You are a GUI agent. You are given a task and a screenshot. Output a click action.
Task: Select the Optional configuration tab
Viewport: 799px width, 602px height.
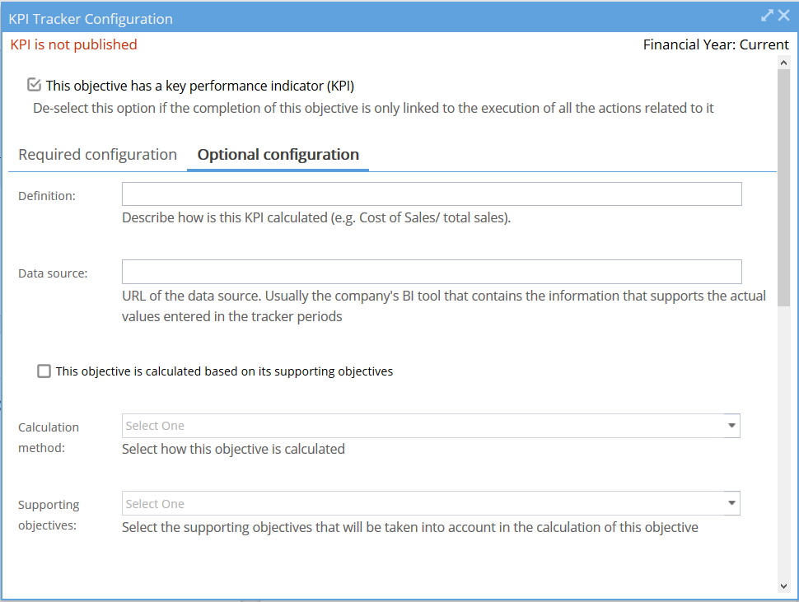pos(278,154)
